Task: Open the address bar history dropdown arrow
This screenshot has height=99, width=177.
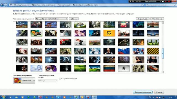Action: [x=140, y=5]
